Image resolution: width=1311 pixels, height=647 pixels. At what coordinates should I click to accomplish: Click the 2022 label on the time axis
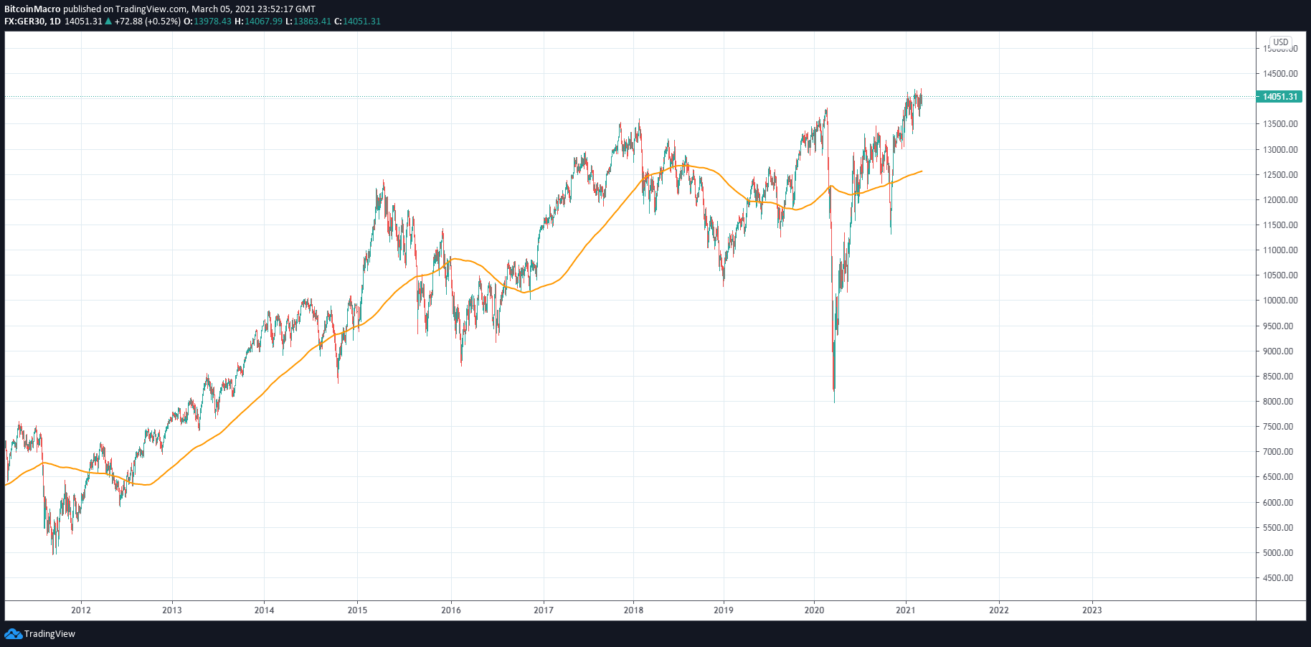point(999,610)
